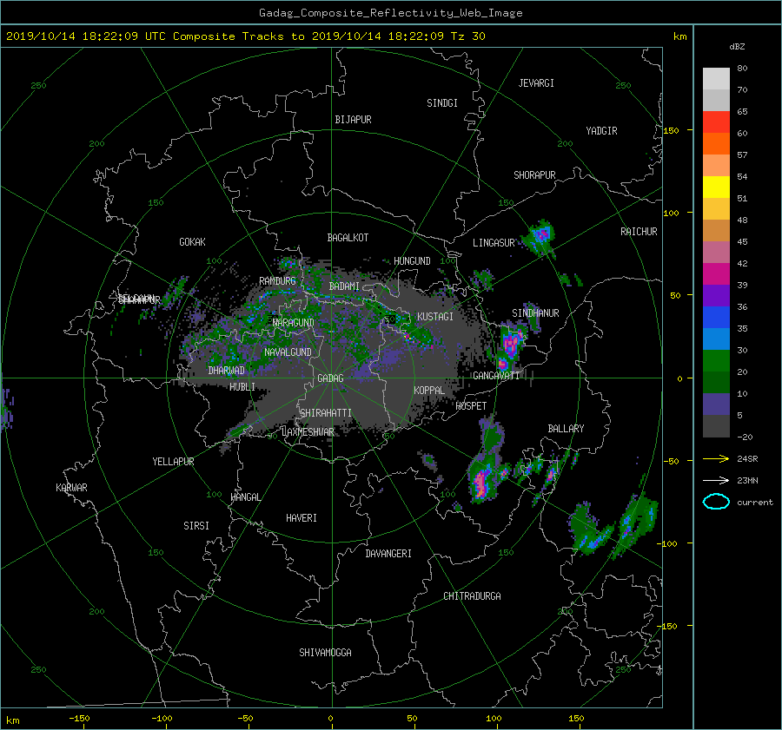The image size is (782, 730).
Task: Select the yellow 51-54 dBZ color swatch
Action: click(x=716, y=187)
